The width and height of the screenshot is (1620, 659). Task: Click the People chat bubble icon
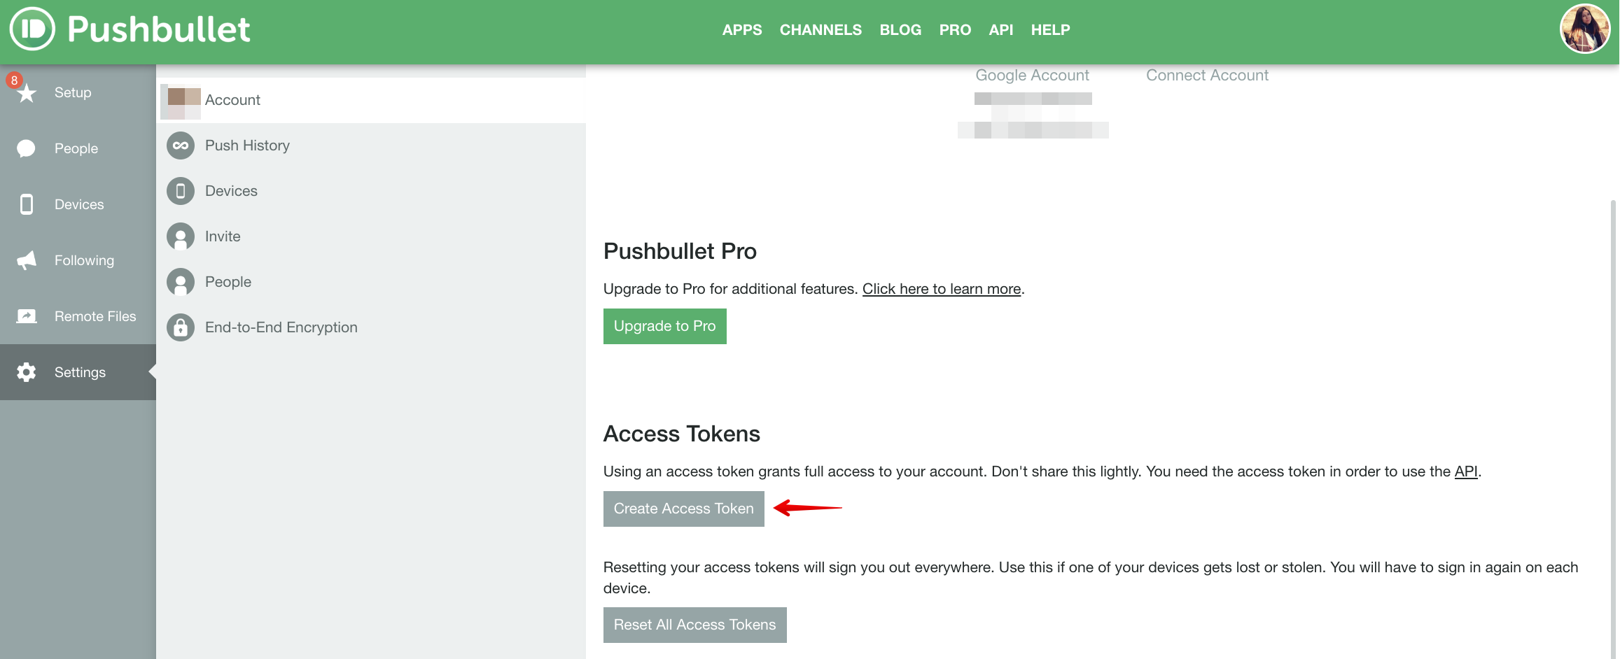tap(26, 148)
